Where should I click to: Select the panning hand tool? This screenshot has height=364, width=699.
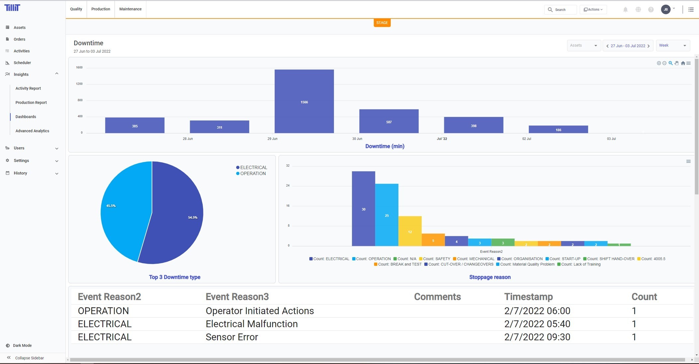[x=676, y=63]
